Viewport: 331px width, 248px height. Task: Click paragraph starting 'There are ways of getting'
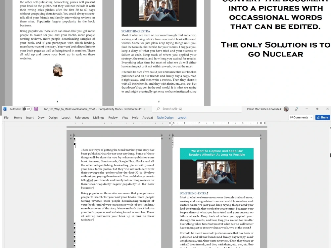coord(118,169)
